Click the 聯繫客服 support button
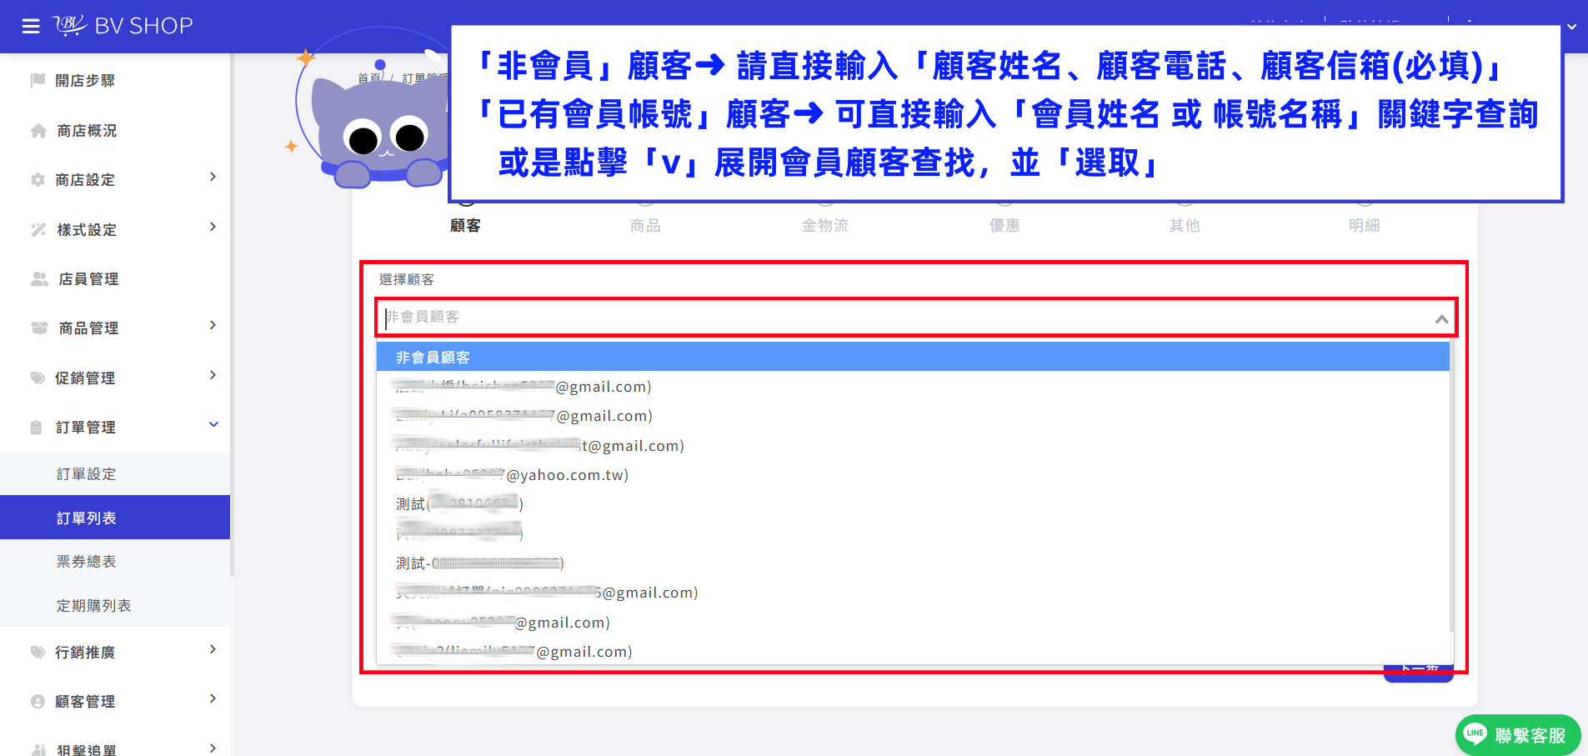The width and height of the screenshot is (1588, 756). tap(1518, 735)
